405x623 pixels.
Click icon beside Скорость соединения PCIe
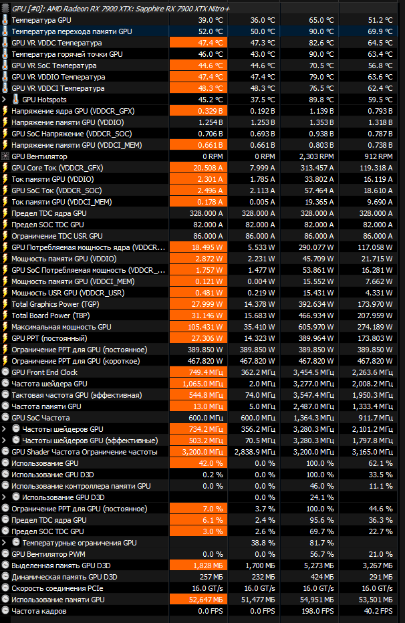(x=5, y=588)
